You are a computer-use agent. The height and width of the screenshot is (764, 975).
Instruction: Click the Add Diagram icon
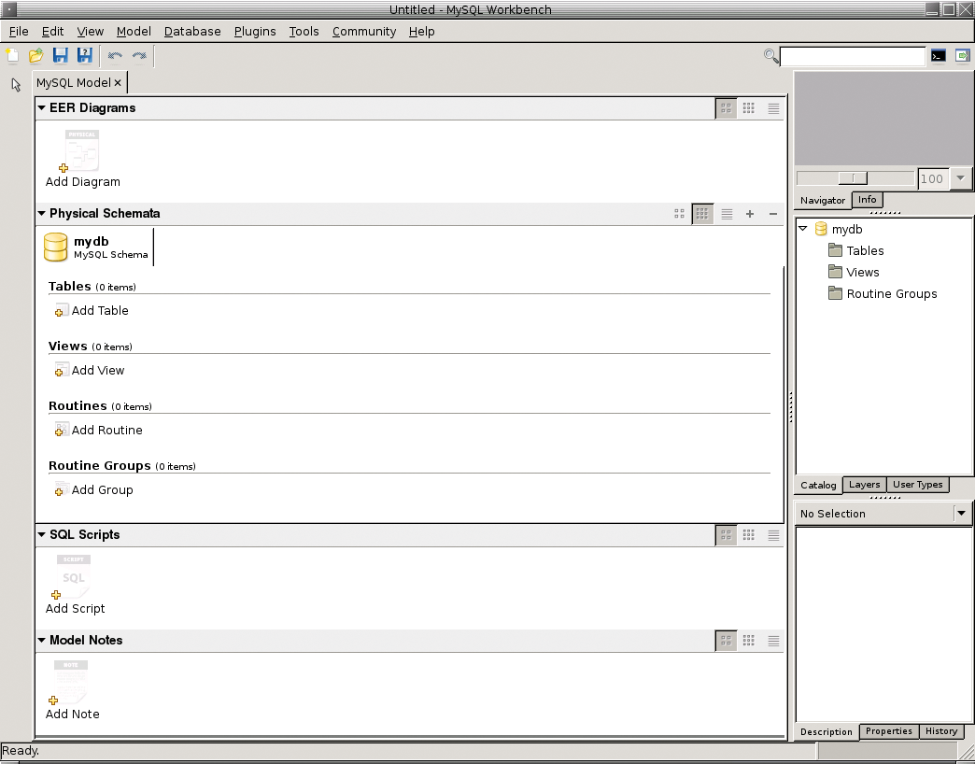coord(82,151)
